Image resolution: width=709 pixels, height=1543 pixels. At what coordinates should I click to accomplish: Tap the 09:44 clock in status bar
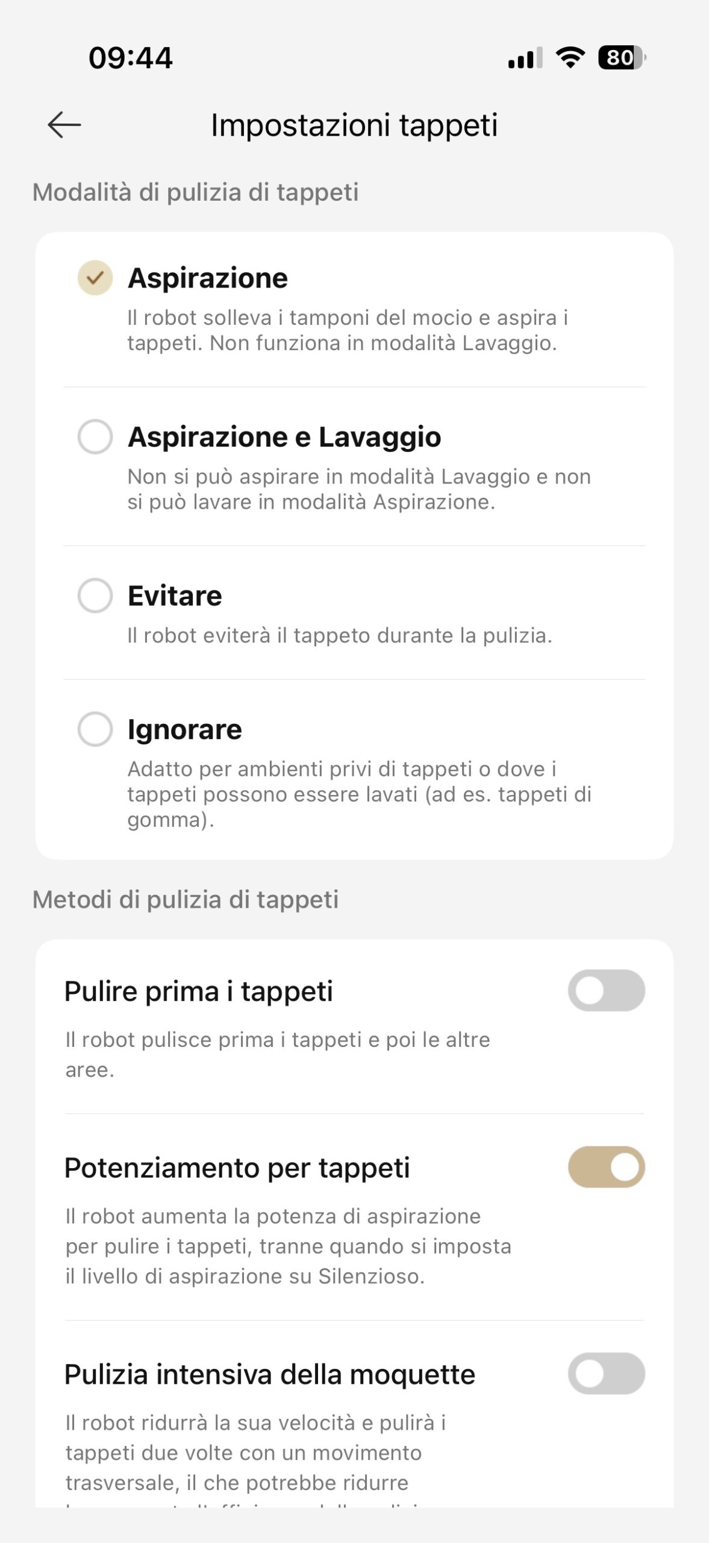[130, 58]
